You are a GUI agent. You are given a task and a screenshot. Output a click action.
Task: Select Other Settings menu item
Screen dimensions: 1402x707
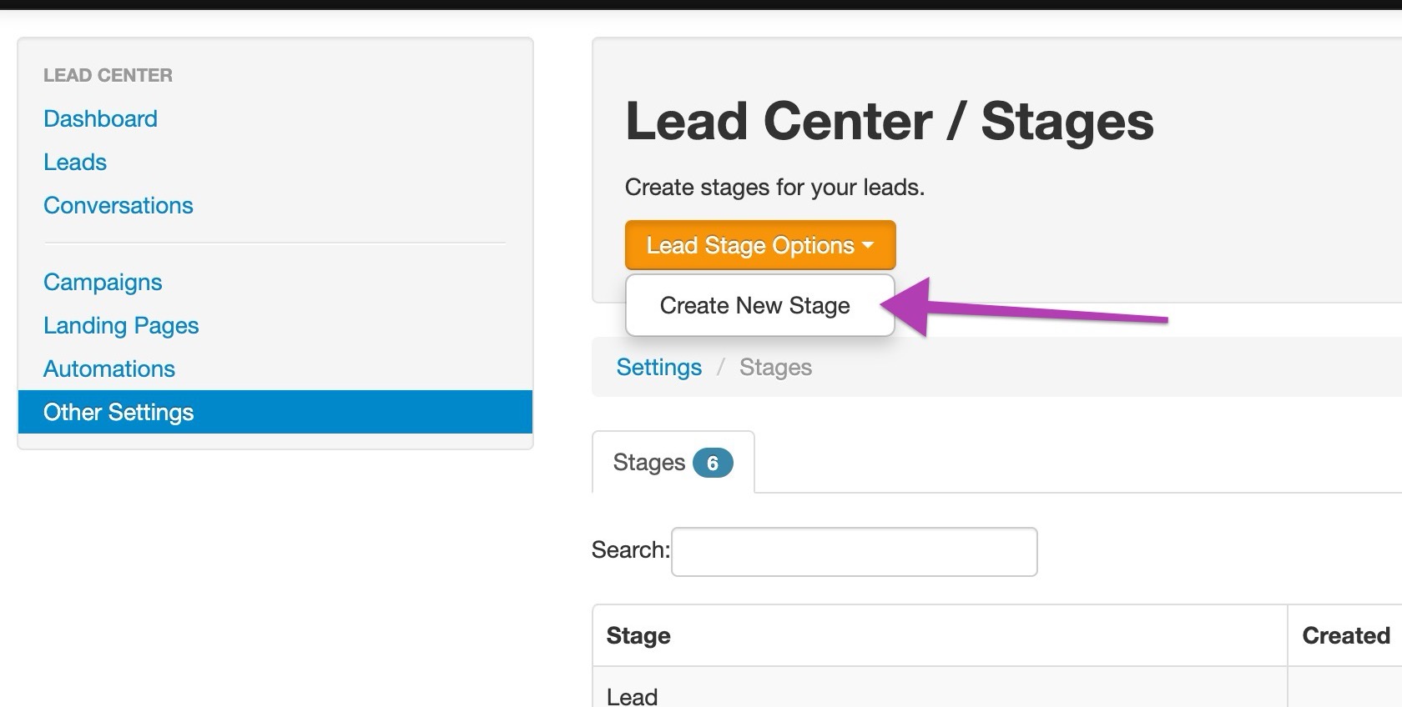pos(275,412)
